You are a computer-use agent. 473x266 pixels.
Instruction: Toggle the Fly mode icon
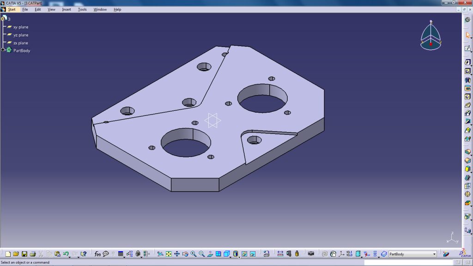(160, 254)
